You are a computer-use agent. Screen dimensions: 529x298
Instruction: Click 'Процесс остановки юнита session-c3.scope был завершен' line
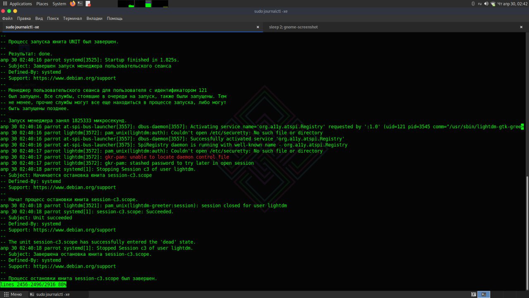coord(79,279)
